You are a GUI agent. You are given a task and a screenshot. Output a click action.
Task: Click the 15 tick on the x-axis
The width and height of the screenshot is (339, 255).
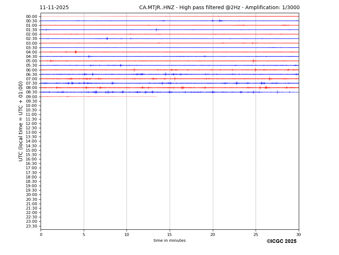tap(170, 234)
